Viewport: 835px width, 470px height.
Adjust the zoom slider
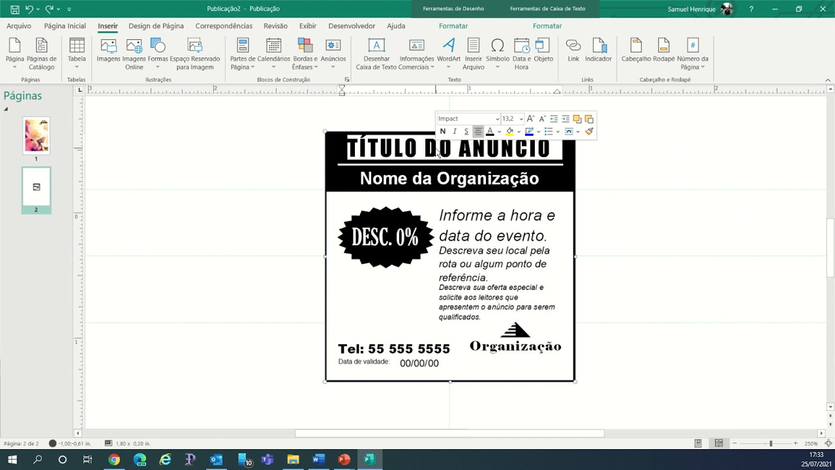(770, 443)
